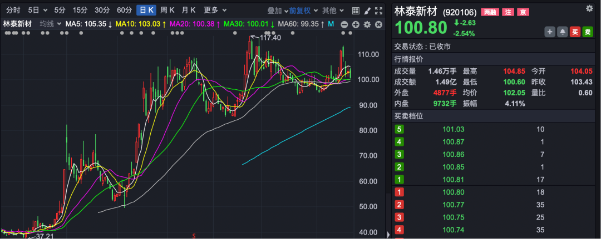Remove the moving average indicator with X icon
This screenshot has height=239, width=601.
point(378,24)
